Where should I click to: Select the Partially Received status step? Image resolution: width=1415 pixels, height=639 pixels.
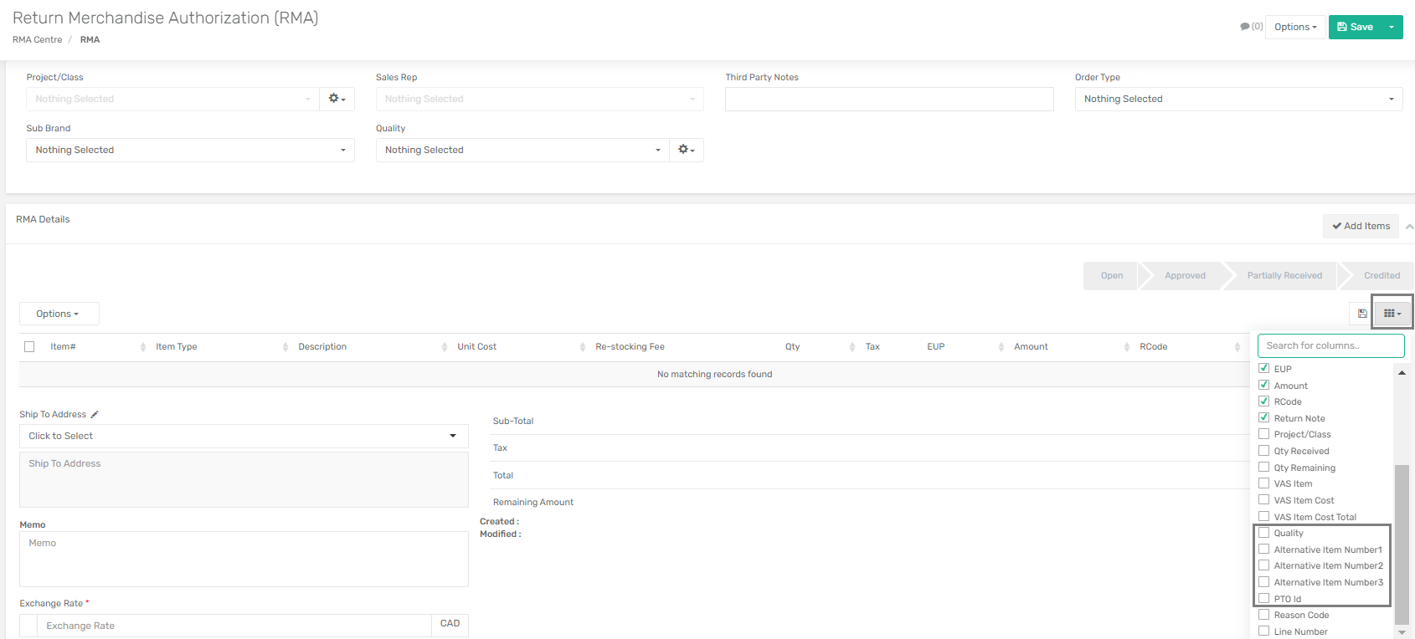[x=1284, y=275]
